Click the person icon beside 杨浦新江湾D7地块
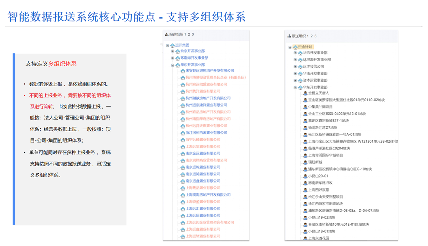428x246 pixels. pyautogui.click(x=305, y=128)
